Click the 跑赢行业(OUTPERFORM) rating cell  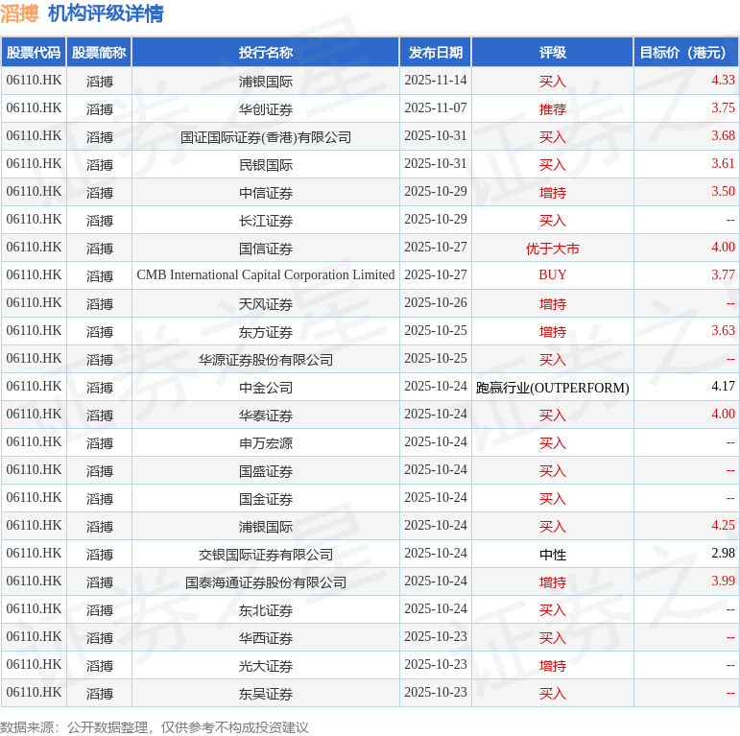click(552, 387)
